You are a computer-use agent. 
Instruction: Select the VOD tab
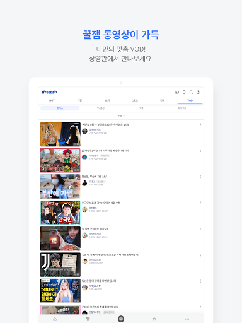point(190,100)
